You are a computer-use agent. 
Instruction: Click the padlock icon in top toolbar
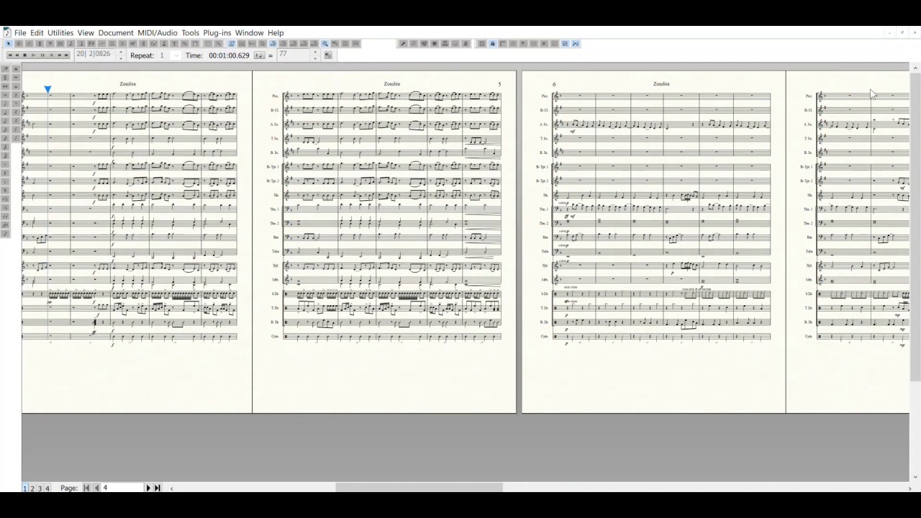point(492,43)
